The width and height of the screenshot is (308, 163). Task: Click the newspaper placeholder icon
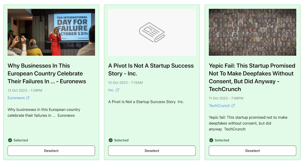152,32
